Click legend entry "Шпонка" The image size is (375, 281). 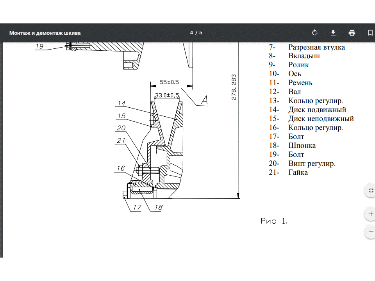point(302,146)
